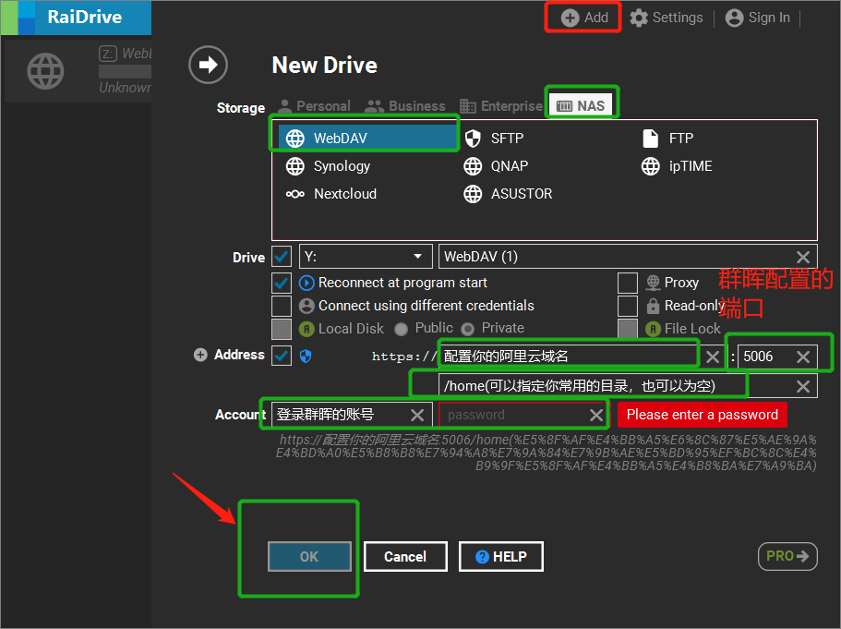The image size is (841, 629).
Task: Clear the 5006 port value
Action: [803, 357]
